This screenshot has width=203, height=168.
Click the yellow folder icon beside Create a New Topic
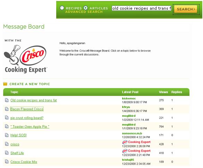(x=5, y=84)
